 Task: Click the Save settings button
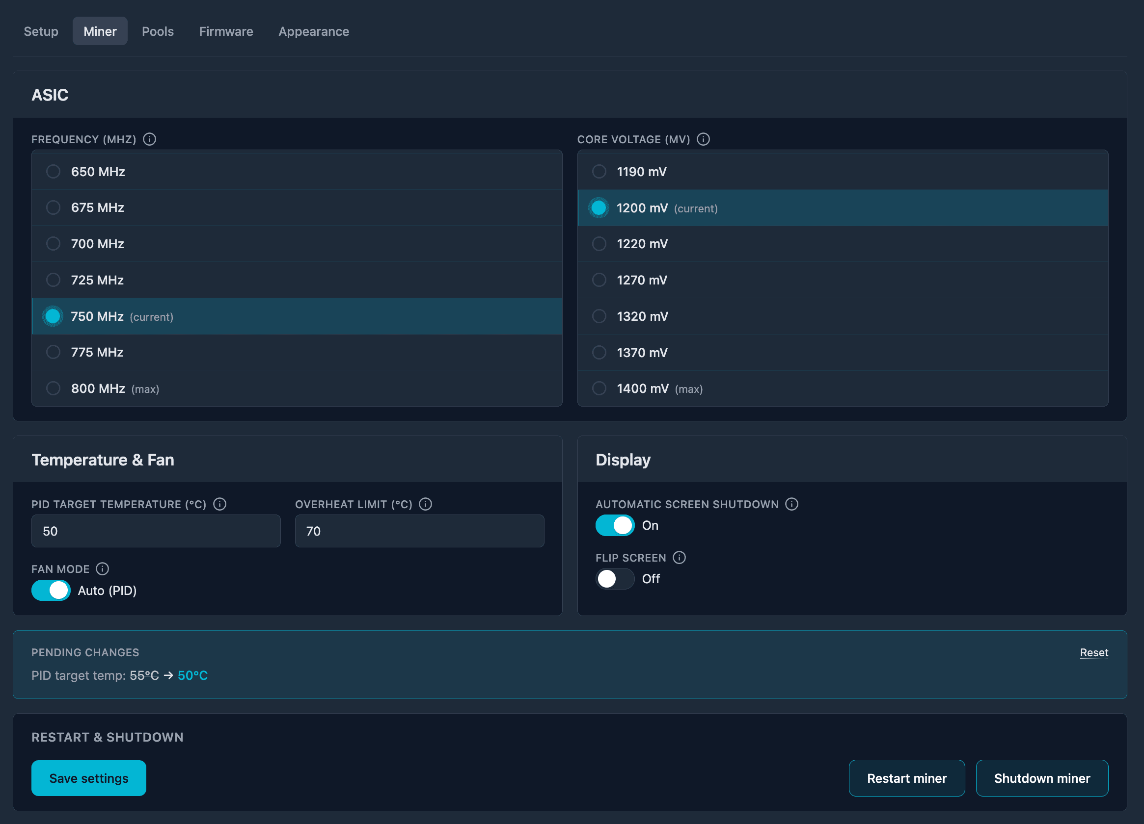point(89,777)
